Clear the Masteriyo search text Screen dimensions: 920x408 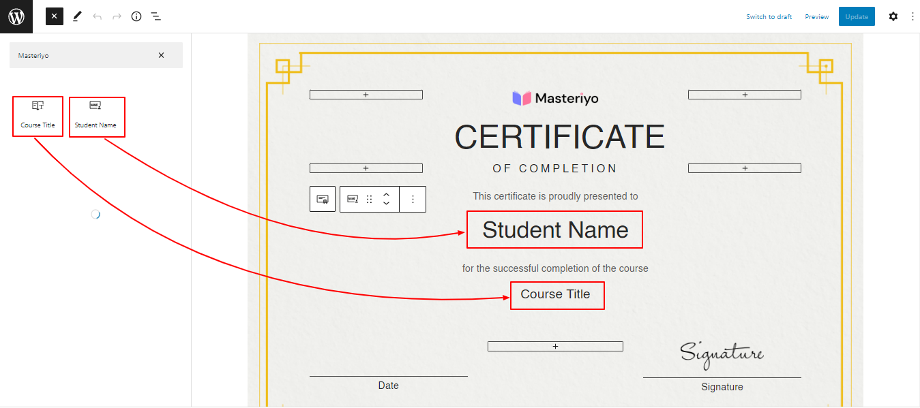(161, 55)
